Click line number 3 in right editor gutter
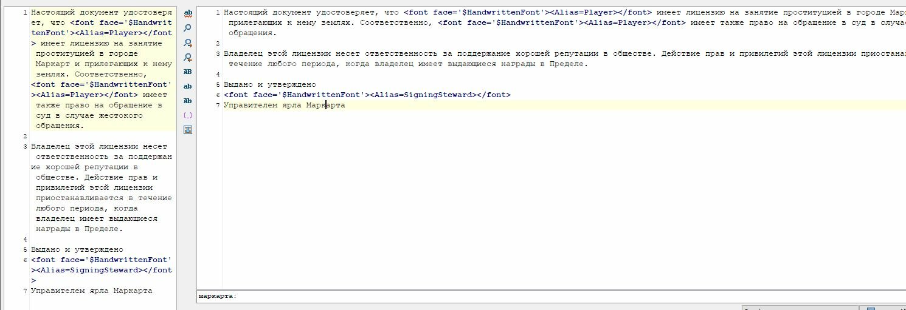Viewport: 906px width, 310px height. click(218, 54)
